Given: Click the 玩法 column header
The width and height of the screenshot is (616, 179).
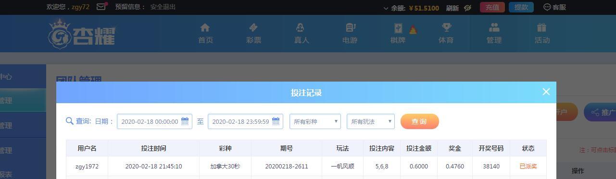Looking at the screenshot, I should coord(342,148).
